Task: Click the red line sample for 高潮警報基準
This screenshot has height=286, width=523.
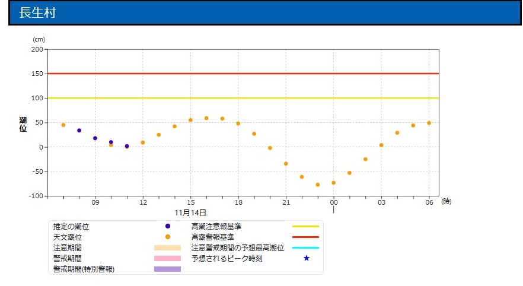Action: click(305, 237)
